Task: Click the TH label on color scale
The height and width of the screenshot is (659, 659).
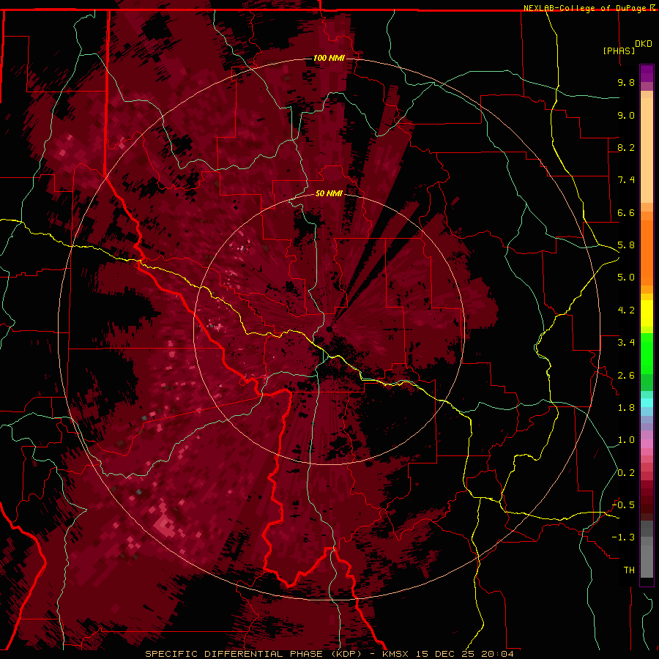Action: (x=629, y=570)
